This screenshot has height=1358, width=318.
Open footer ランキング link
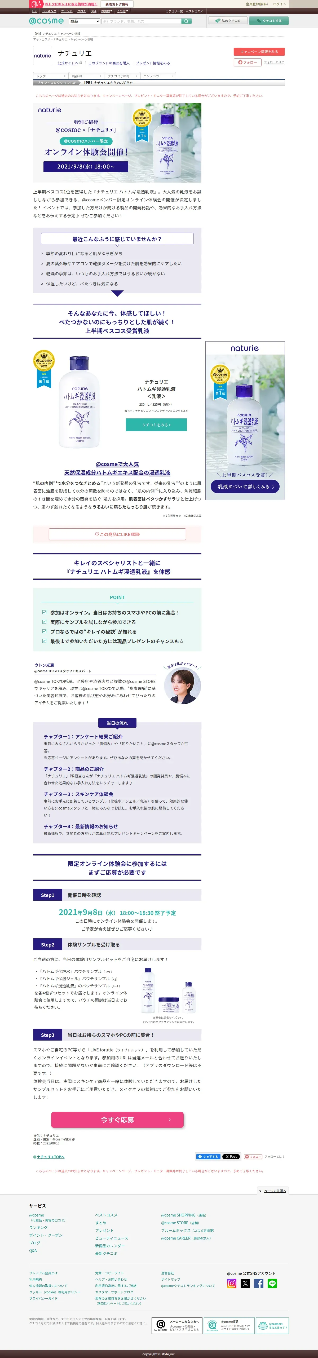coord(38,1227)
